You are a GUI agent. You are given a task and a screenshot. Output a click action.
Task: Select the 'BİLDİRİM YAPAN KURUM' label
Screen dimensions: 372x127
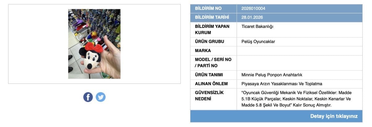tap(212, 29)
